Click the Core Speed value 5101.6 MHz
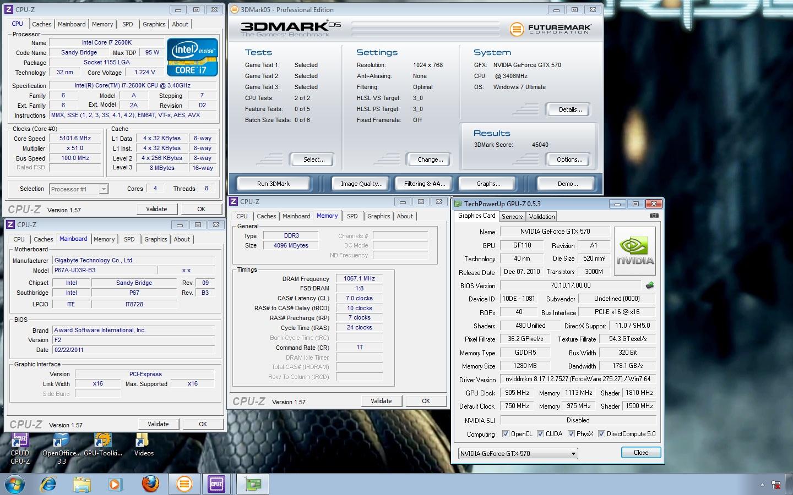 pyautogui.click(x=75, y=139)
